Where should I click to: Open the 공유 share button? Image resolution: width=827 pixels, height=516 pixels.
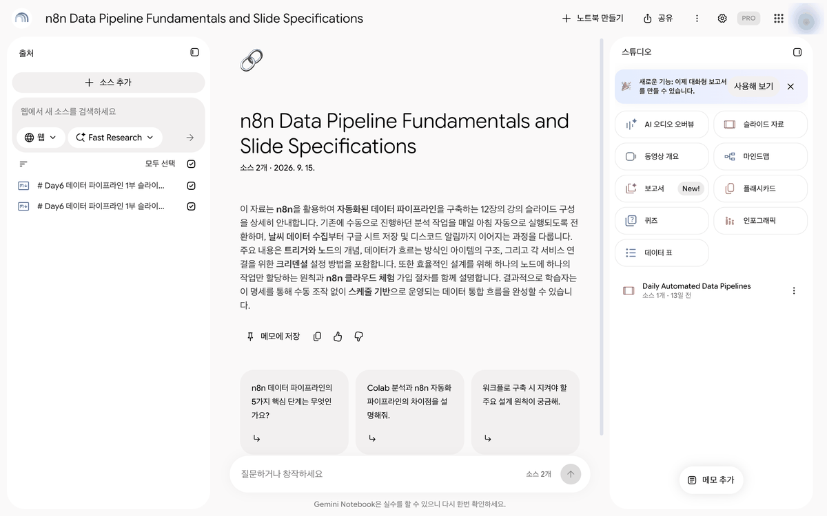658,19
